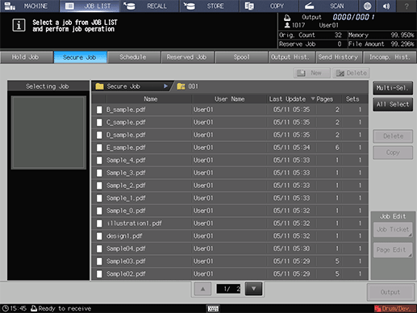Select the Sample04.pdf job name
Screen dimensions: 417x313
click(126, 248)
